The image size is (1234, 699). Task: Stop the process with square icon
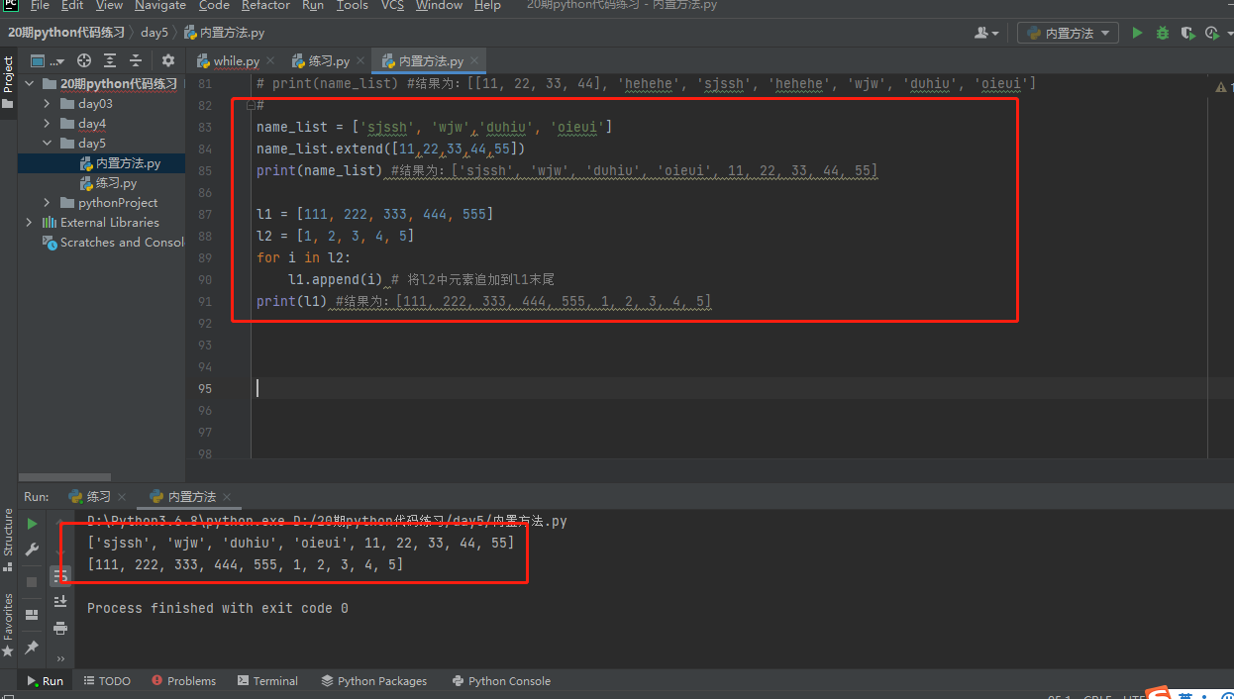pyautogui.click(x=32, y=581)
